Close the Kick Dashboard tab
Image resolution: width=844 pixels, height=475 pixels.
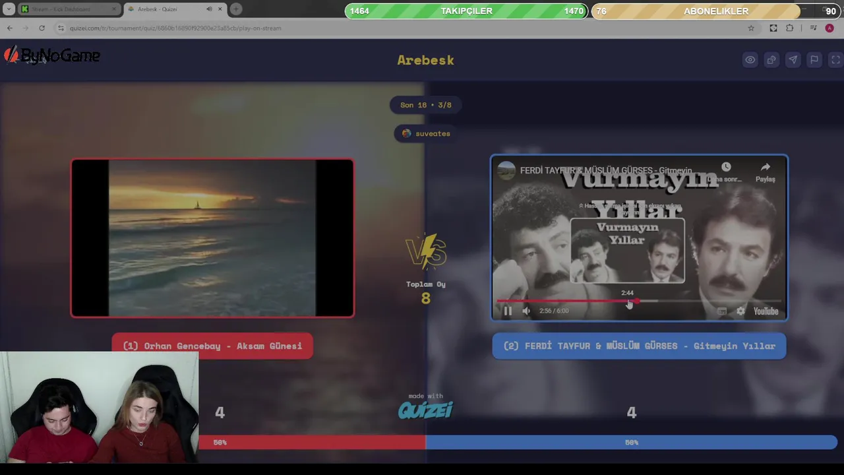(114, 9)
